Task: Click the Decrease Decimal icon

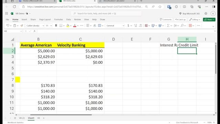Action: [140, 25]
